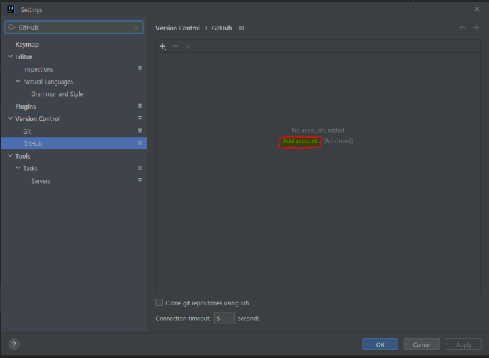Open the Inspections settings page
Screen dimensions: 489x358
[38, 69]
